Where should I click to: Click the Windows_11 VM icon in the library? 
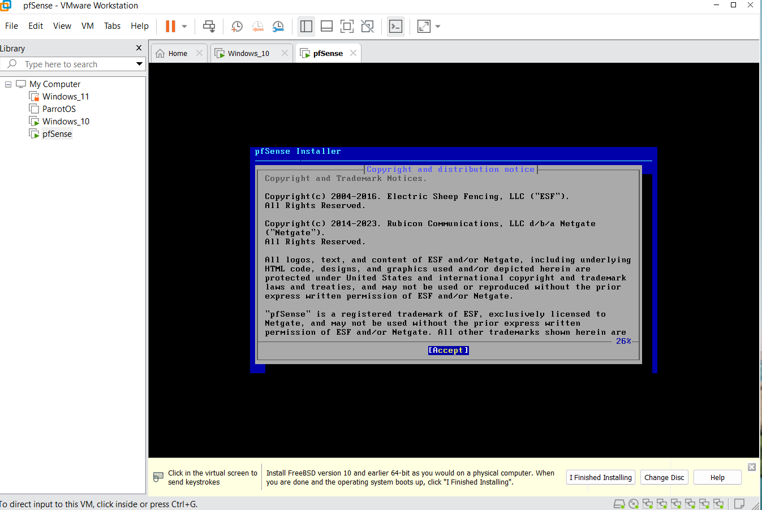(x=34, y=97)
